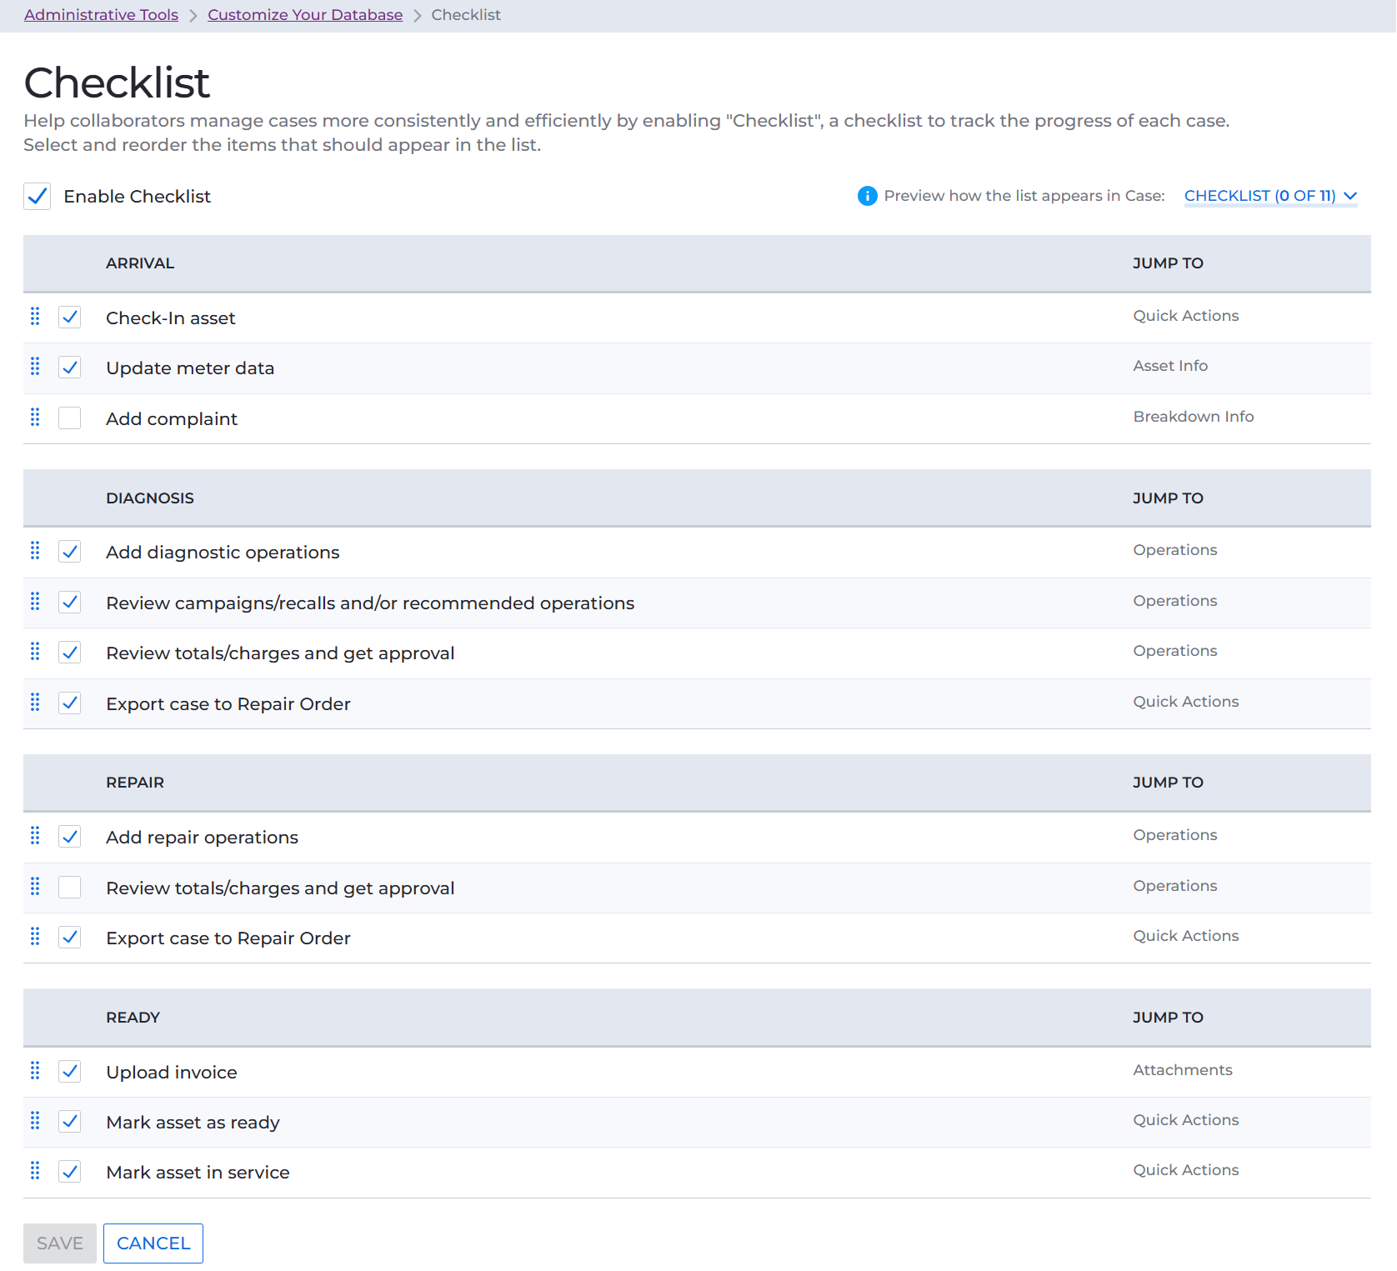Click the blue info icon near Preview
Viewport: 1397px width, 1271px height.
[867, 196]
